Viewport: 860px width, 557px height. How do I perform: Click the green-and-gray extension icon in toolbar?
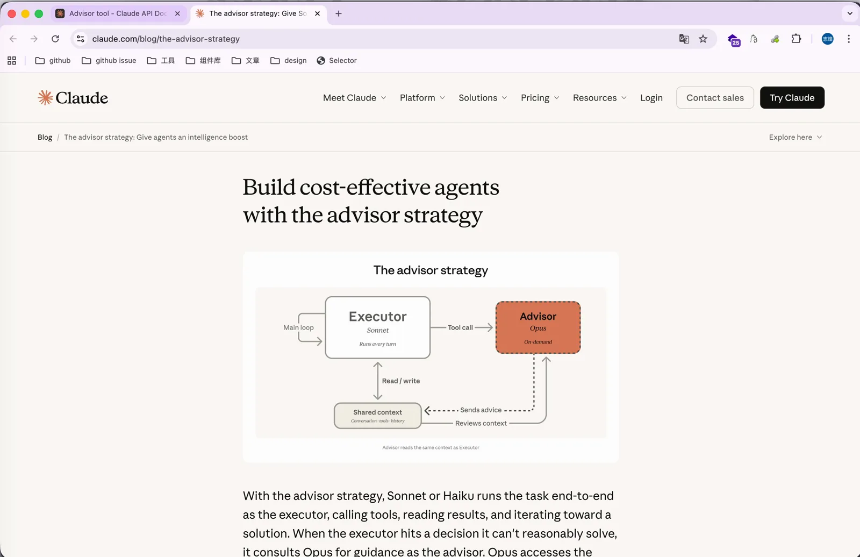coord(775,39)
